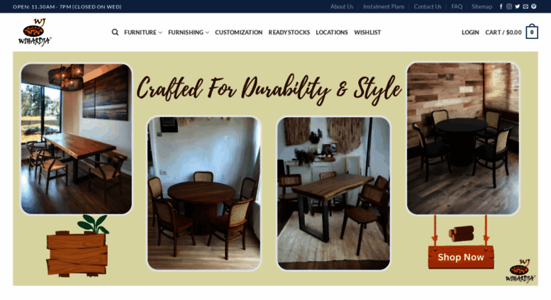Screen dimensions: 551x300
Task: Open the Readystocks menu item
Action: (289, 33)
